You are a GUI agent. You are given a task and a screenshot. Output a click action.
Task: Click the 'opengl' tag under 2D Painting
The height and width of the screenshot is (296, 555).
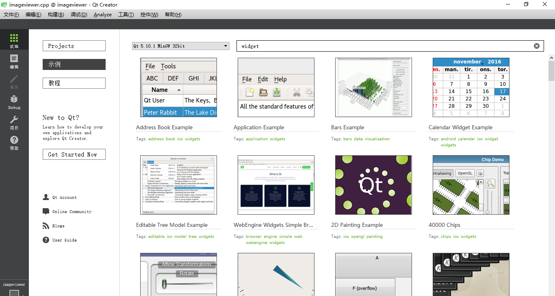(x=358, y=237)
